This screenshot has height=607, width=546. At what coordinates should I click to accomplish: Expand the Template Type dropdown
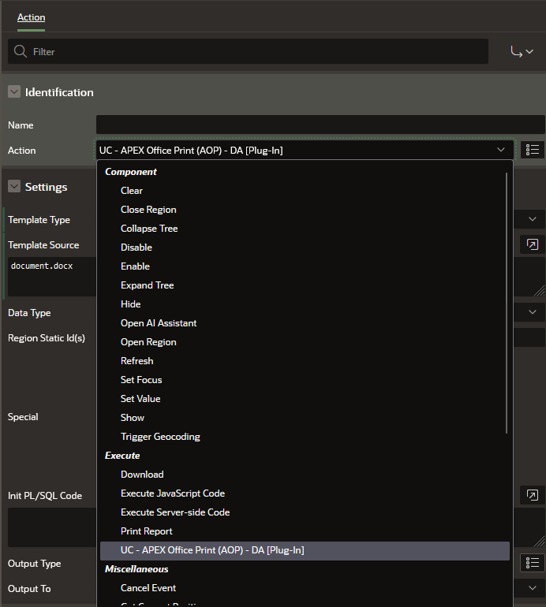click(533, 219)
